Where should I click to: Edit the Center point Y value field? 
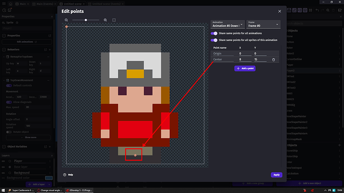click(260, 60)
